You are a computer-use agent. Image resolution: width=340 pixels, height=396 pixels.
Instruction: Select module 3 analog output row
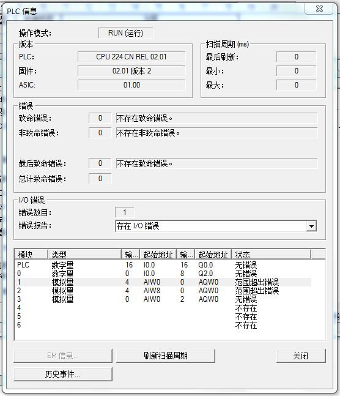point(163,299)
